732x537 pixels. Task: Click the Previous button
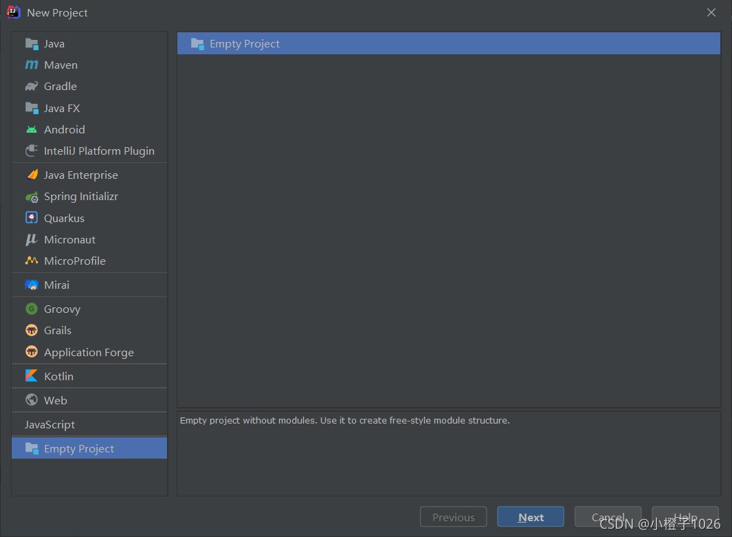(454, 517)
